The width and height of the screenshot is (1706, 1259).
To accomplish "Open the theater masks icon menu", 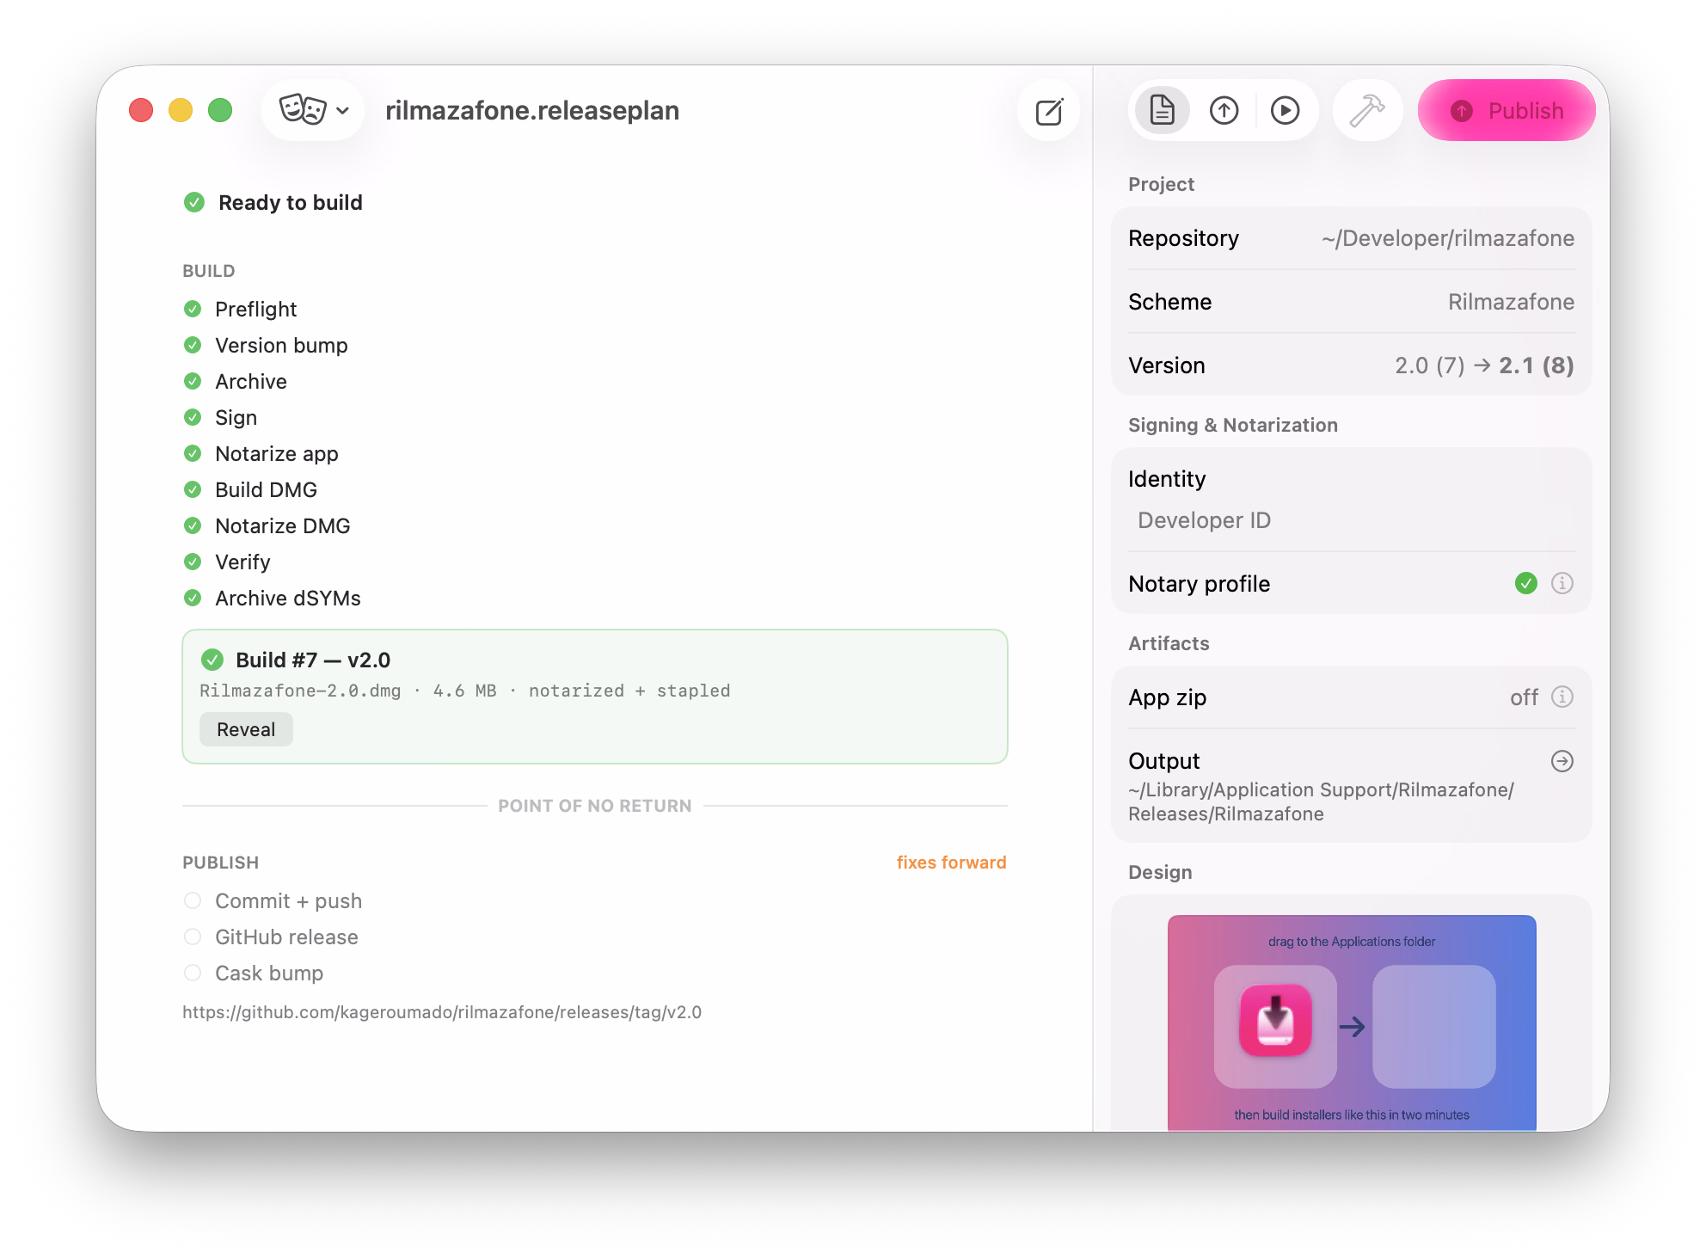I will 313,110.
